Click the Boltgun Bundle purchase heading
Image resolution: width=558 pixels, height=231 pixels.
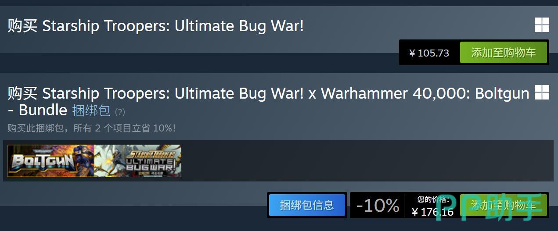[x=268, y=101]
